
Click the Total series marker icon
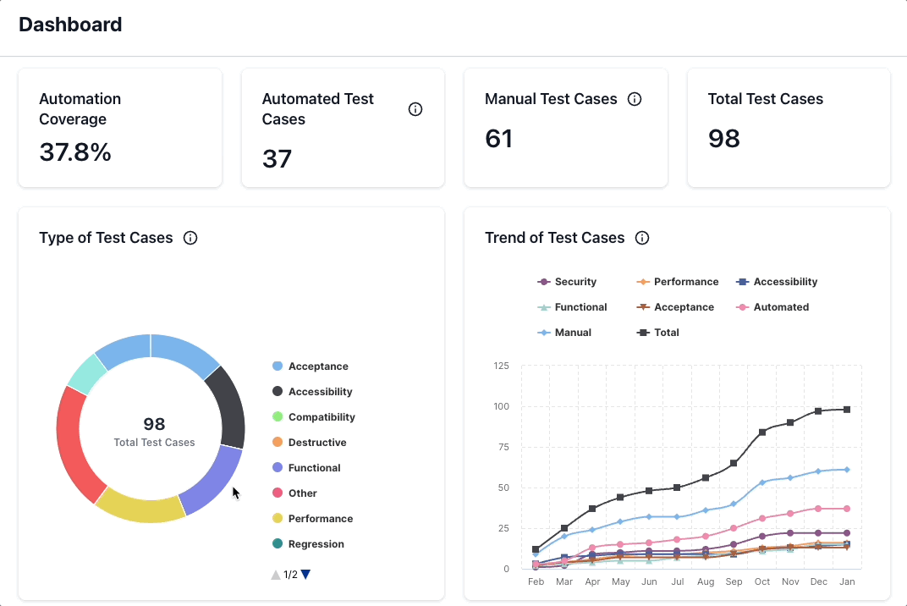(642, 332)
